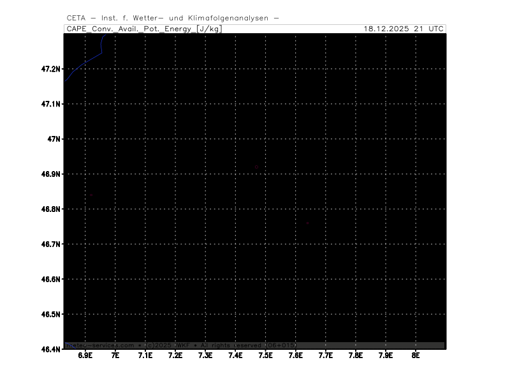The height and width of the screenshot is (383, 510).
Task: Click the 46.4N latitude label
Action: (50, 349)
